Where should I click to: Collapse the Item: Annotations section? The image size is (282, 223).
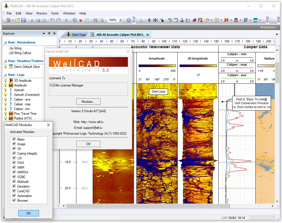click(5, 42)
